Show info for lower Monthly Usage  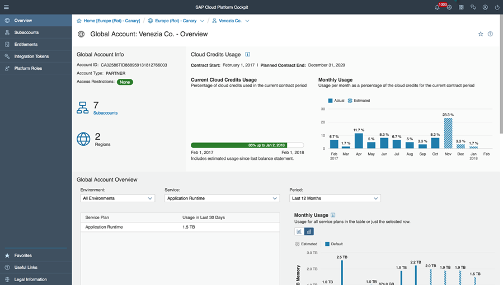point(333,215)
